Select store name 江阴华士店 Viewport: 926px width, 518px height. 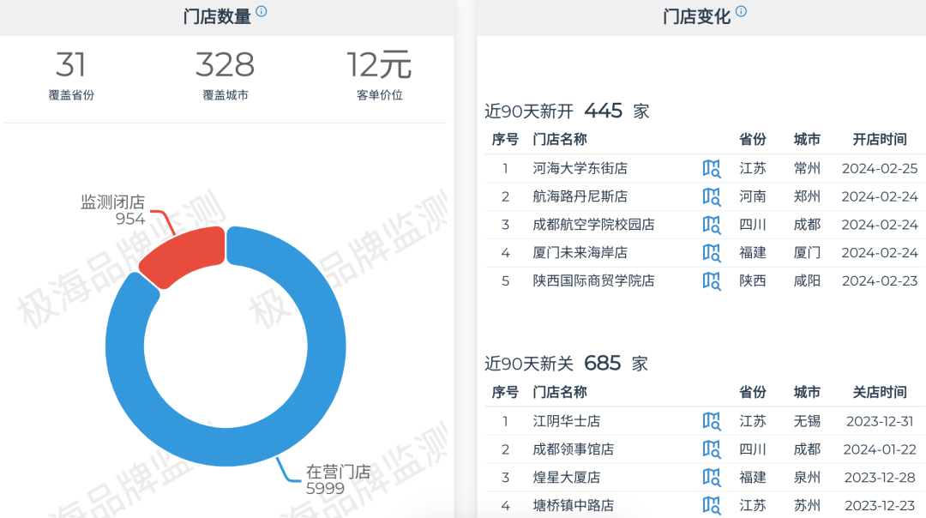click(567, 421)
